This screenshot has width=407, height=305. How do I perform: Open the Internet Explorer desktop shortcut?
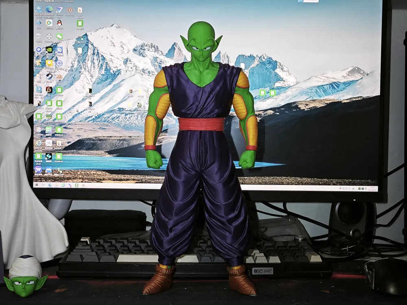click(38, 143)
